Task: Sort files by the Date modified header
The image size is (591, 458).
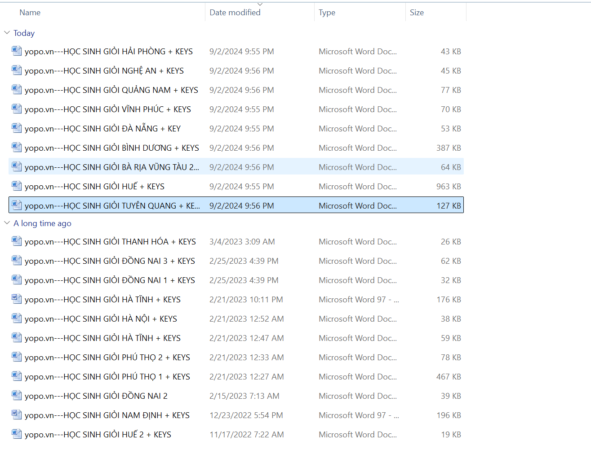Action: pos(235,13)
